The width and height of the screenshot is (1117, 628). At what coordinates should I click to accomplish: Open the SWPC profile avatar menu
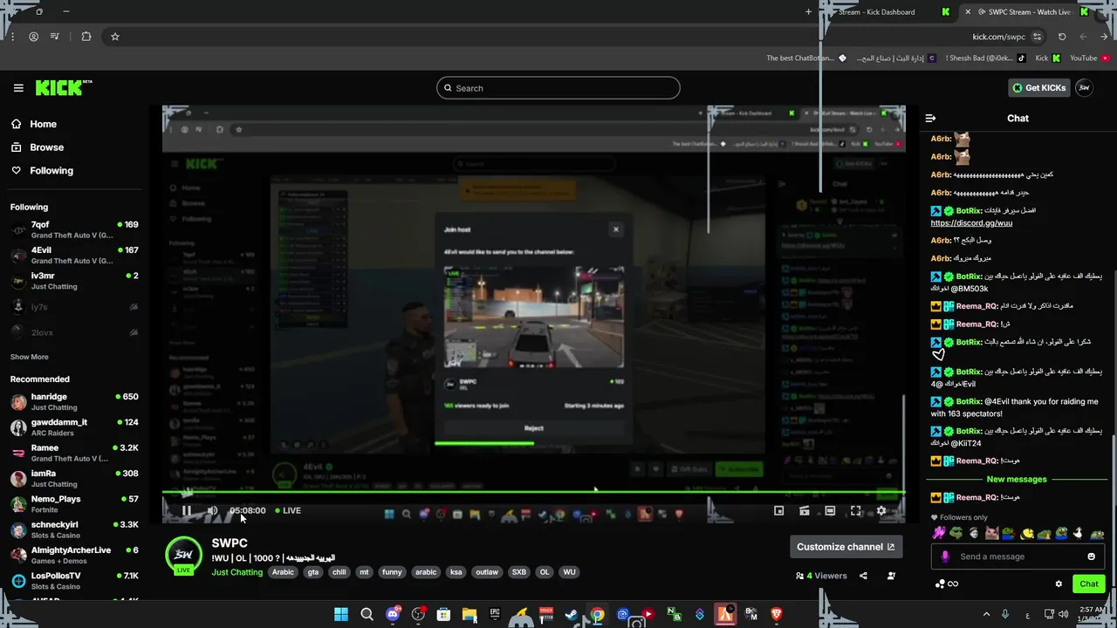(1085, 88)
